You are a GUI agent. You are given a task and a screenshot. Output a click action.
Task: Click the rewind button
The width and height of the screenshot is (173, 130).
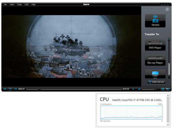coord(5,89)
